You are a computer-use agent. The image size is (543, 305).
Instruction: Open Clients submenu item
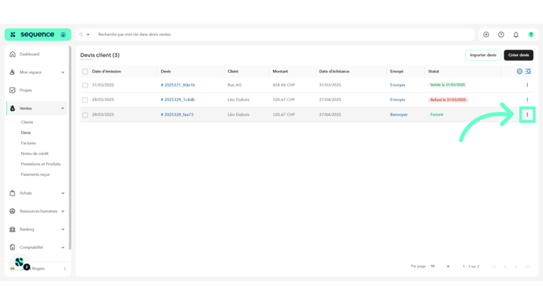pos(27,122)
